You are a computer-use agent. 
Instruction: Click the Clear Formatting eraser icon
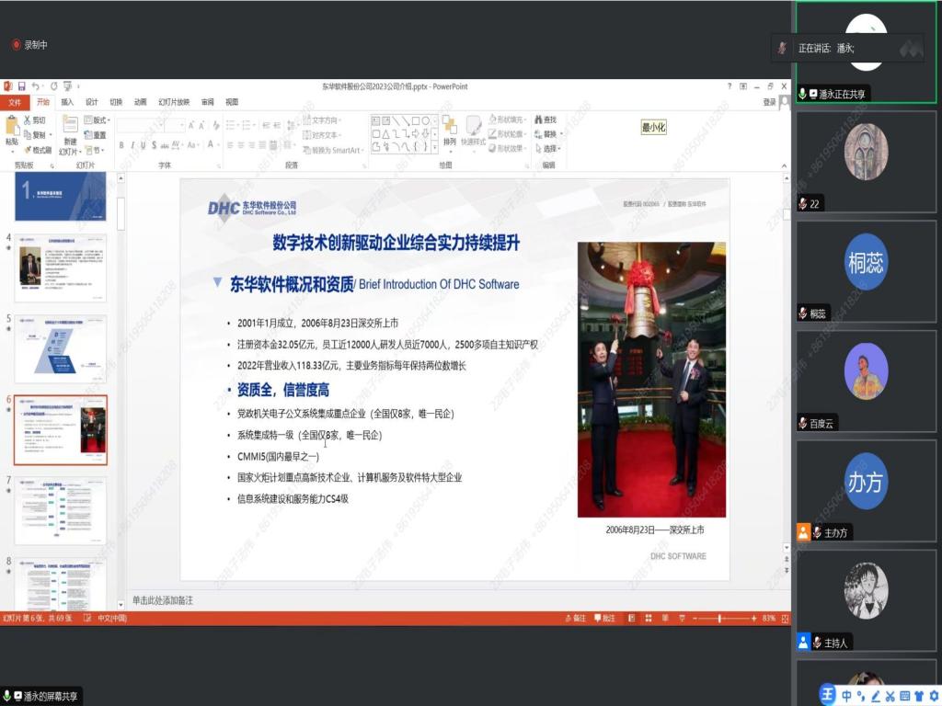215,125
